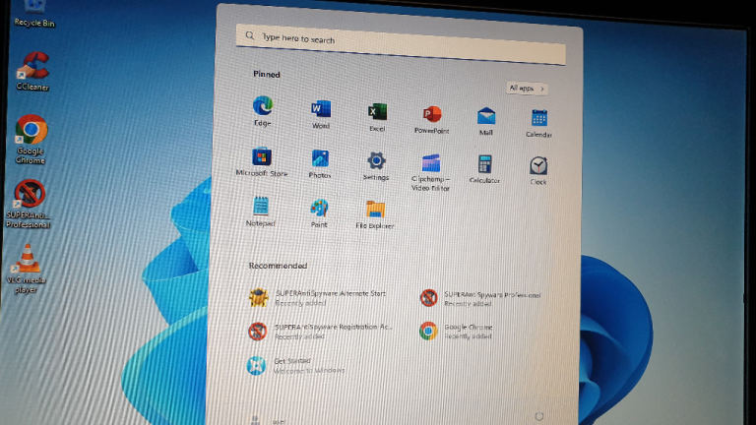Launch Microsoft Store
The width and height of the screenshot is (756, 425).
pos(262,157)
